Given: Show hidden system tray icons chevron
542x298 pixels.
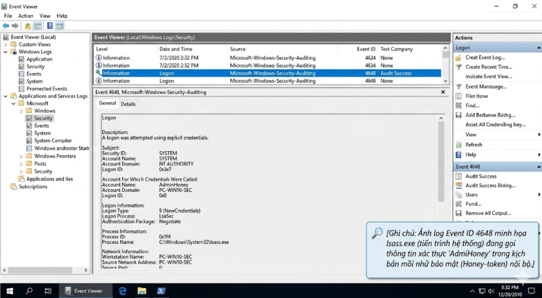Looking at the screenshot, I should 472,291.
